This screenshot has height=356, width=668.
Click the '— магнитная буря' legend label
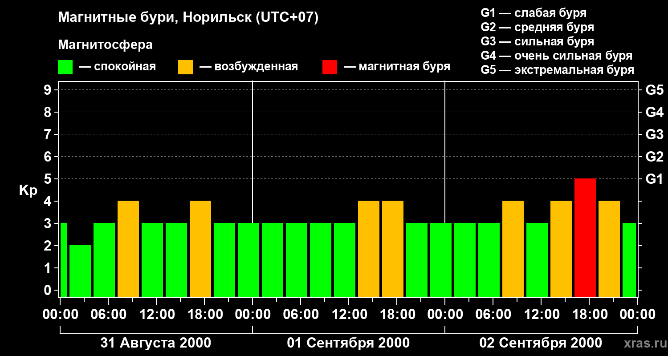point(397,67)
